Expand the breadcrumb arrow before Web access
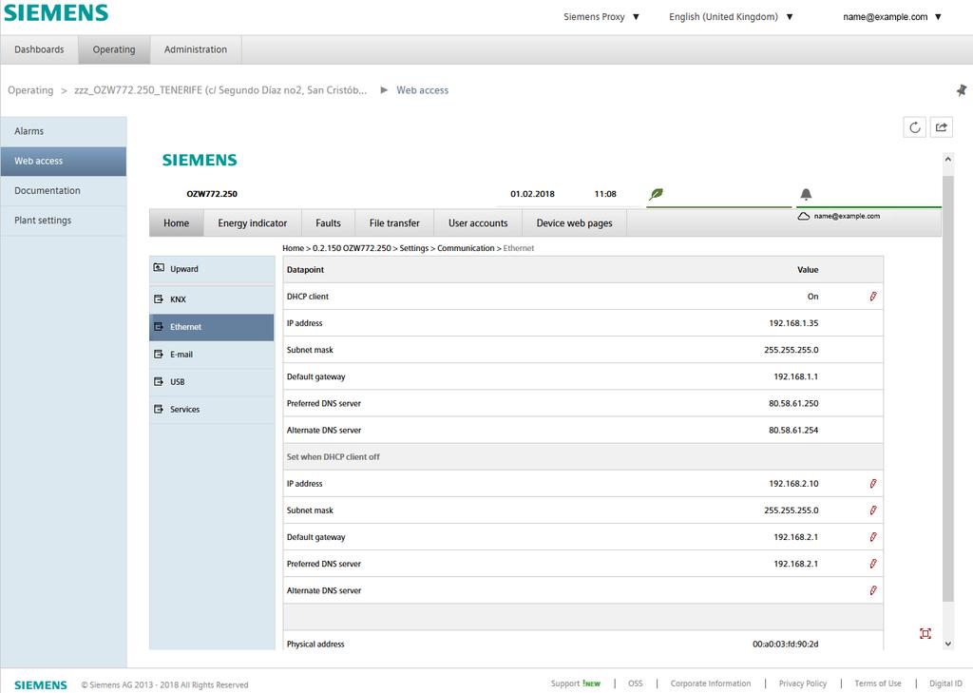 [x=384, y=90]
